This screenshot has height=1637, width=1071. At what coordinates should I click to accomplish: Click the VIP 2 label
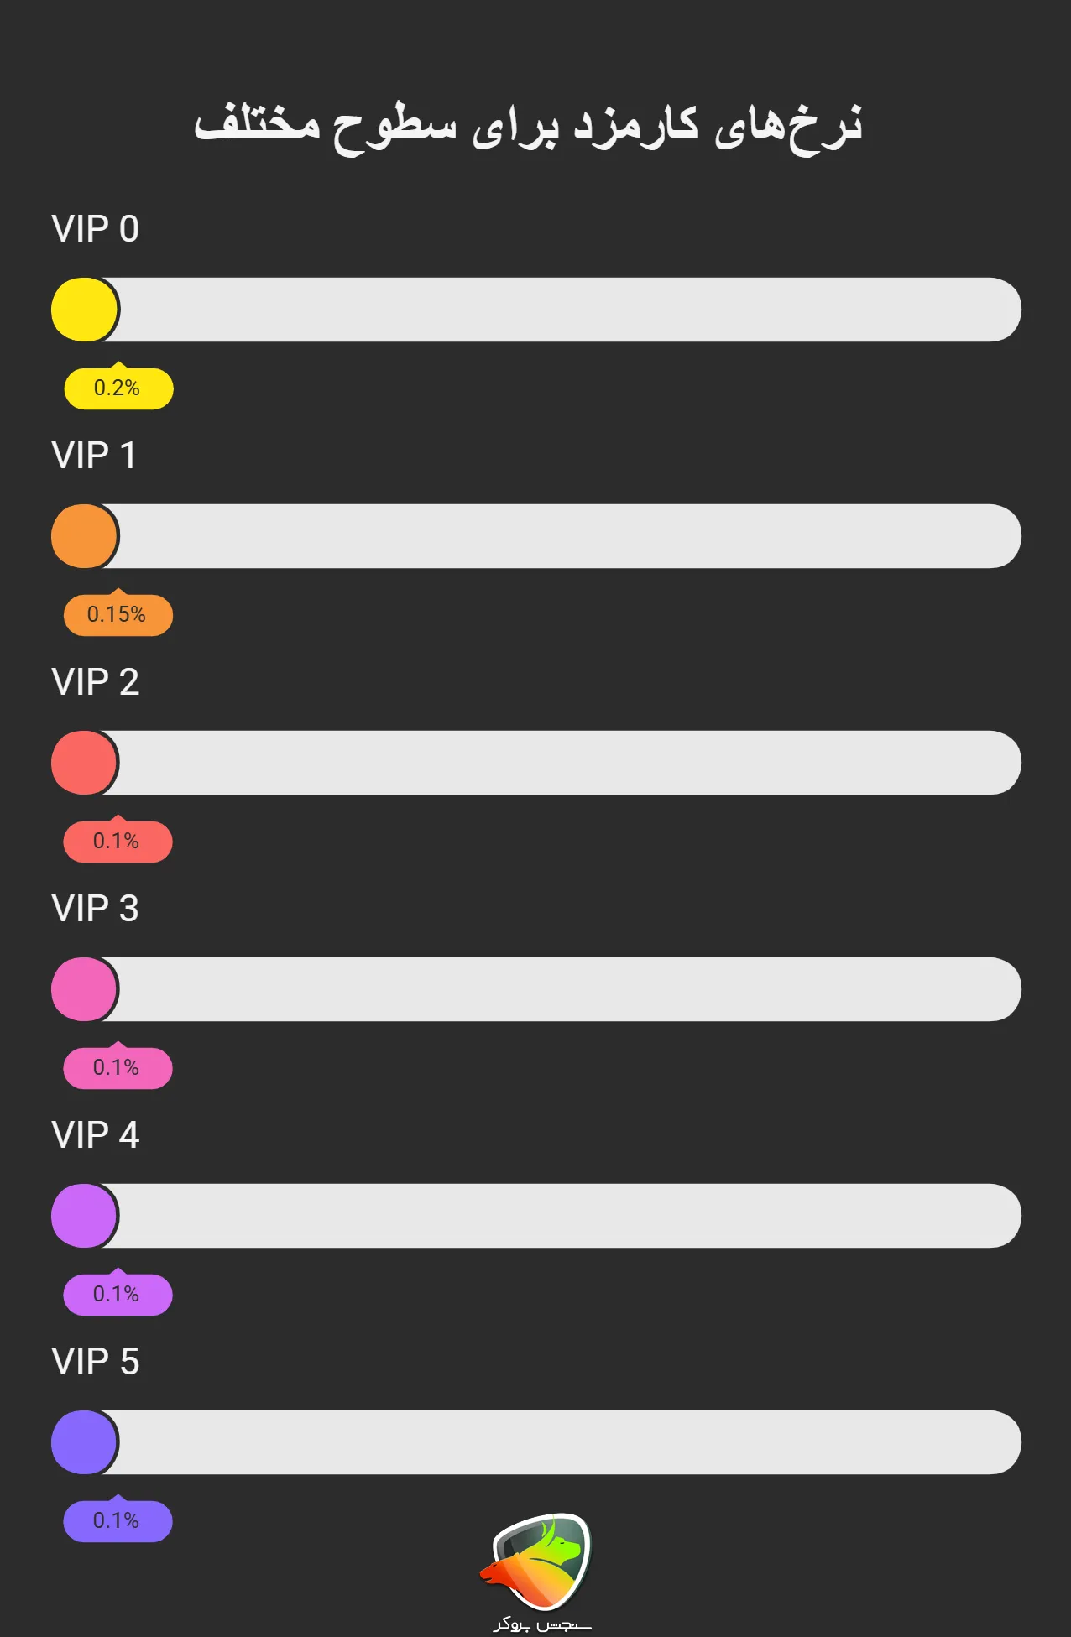point(95,682)
